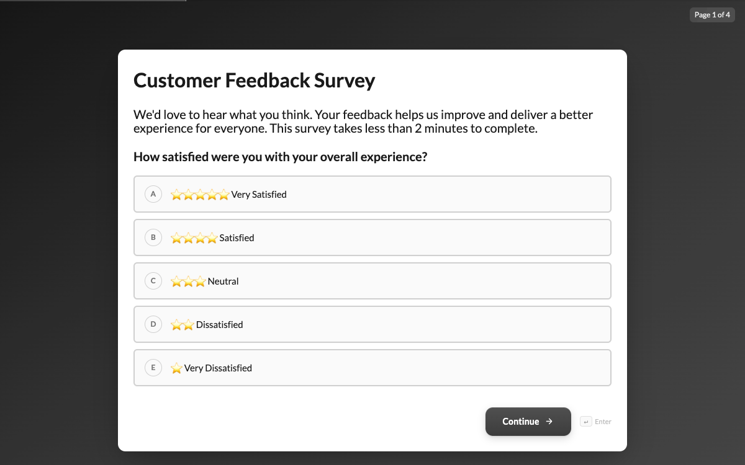The image size is (745, 465).
Task: Click the arrow icon on Continue button
Action: 549,422
